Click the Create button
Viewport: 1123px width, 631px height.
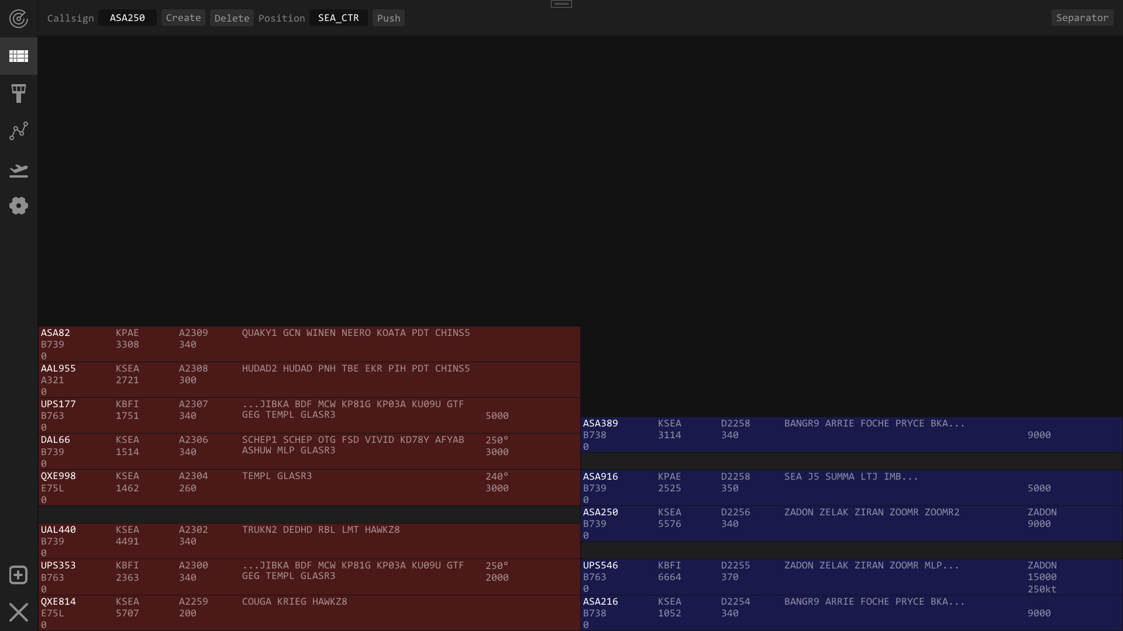tap(183, 18)
